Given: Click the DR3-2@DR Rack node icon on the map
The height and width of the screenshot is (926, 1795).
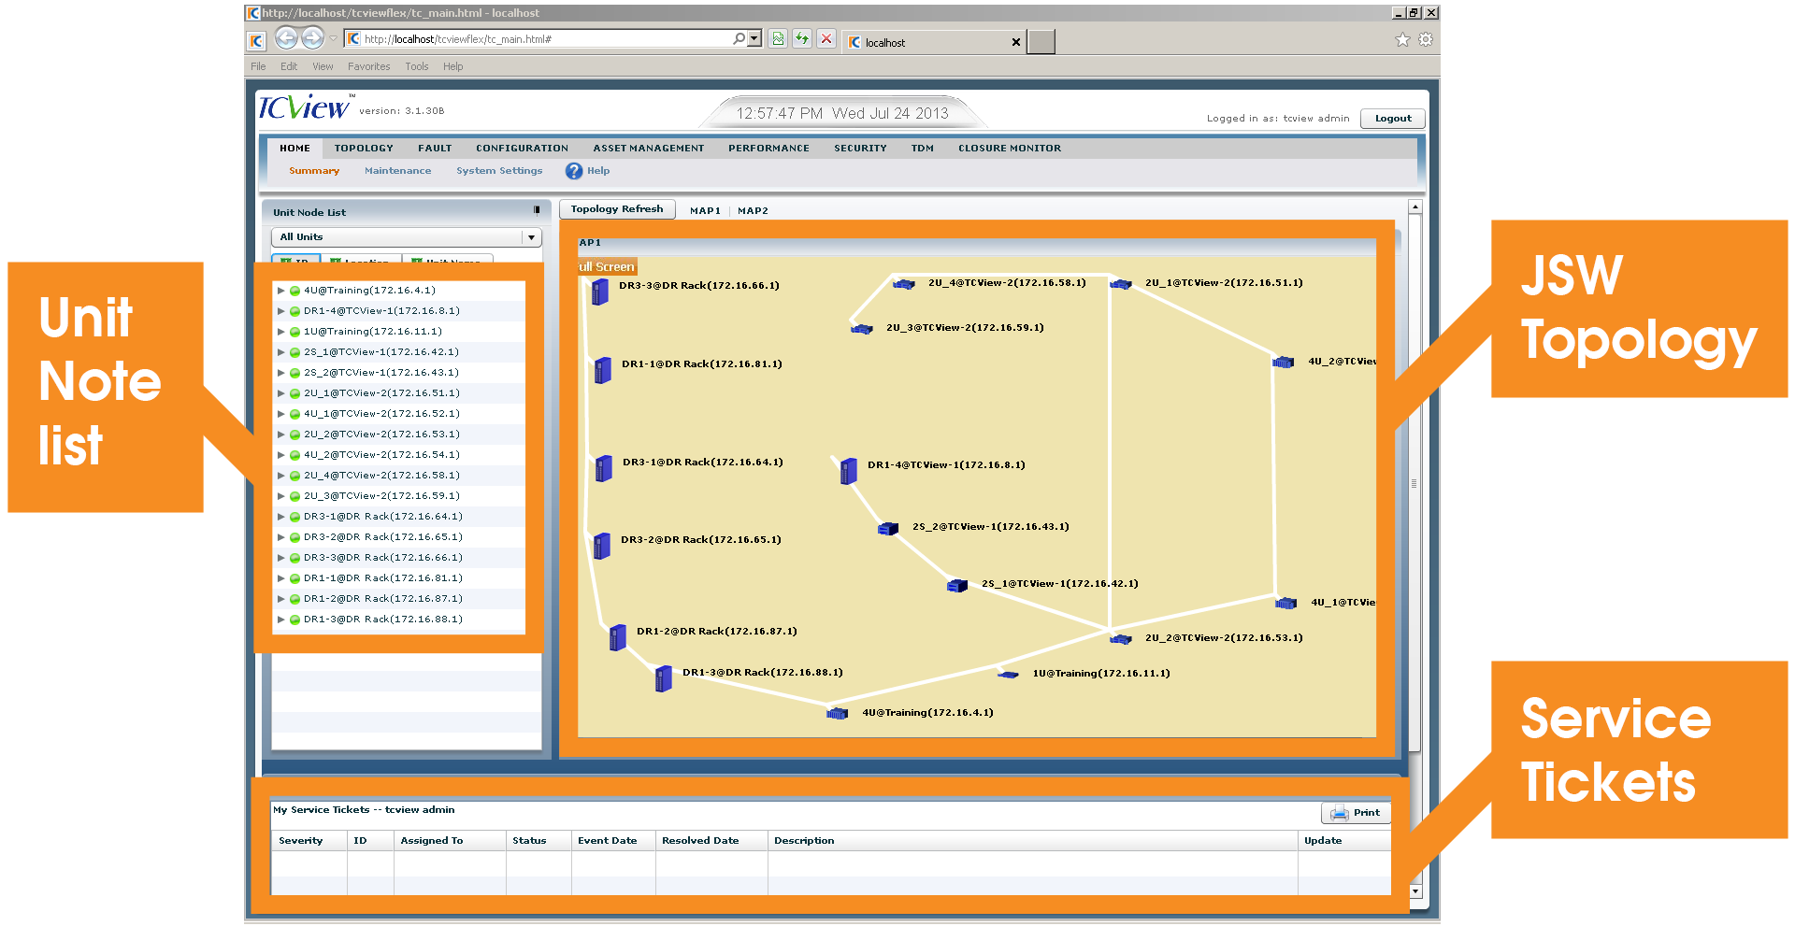Looking at the screenshot, I should click(x=602, y=546).
